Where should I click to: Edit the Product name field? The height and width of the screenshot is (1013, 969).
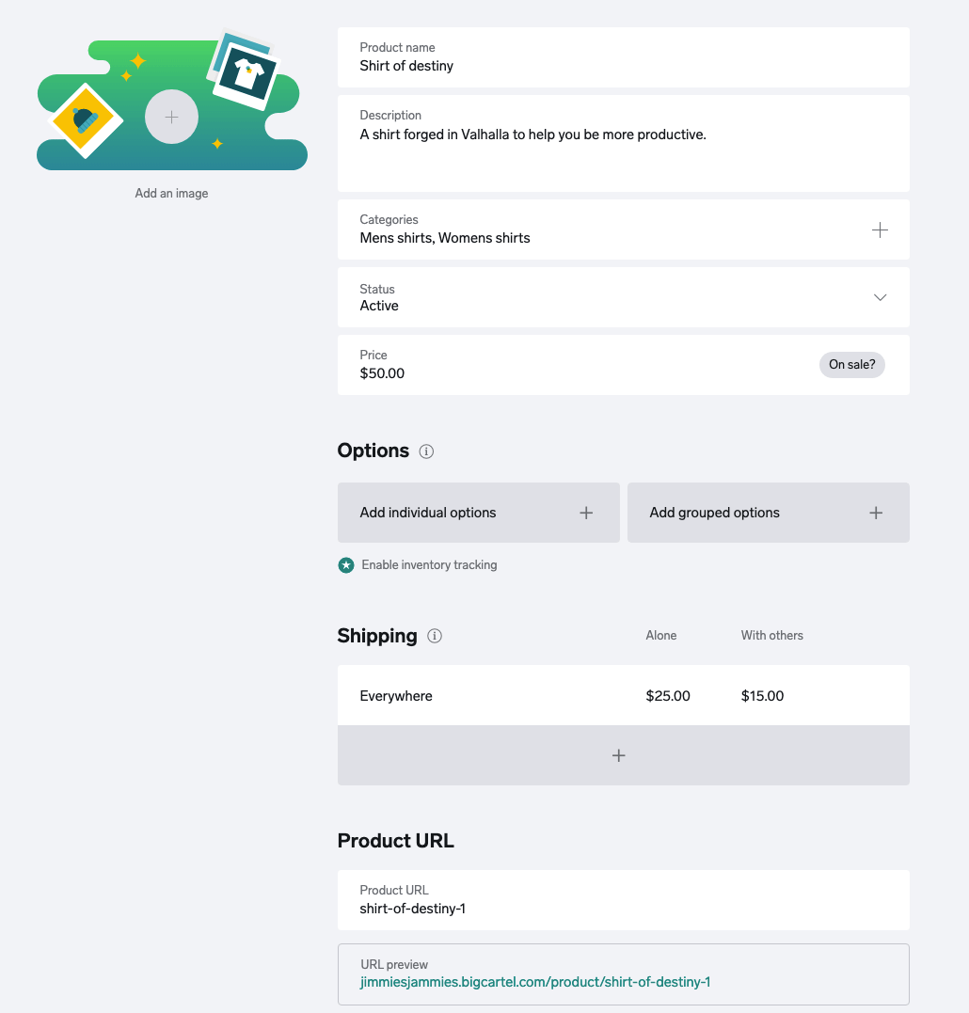coord(624,57)
